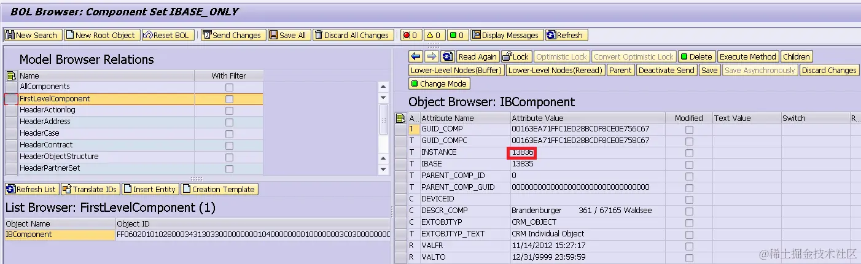Select the HeaderPartnerSet relation
The width and height of the screenshot is (861, 264).
(x=50, y=168)
